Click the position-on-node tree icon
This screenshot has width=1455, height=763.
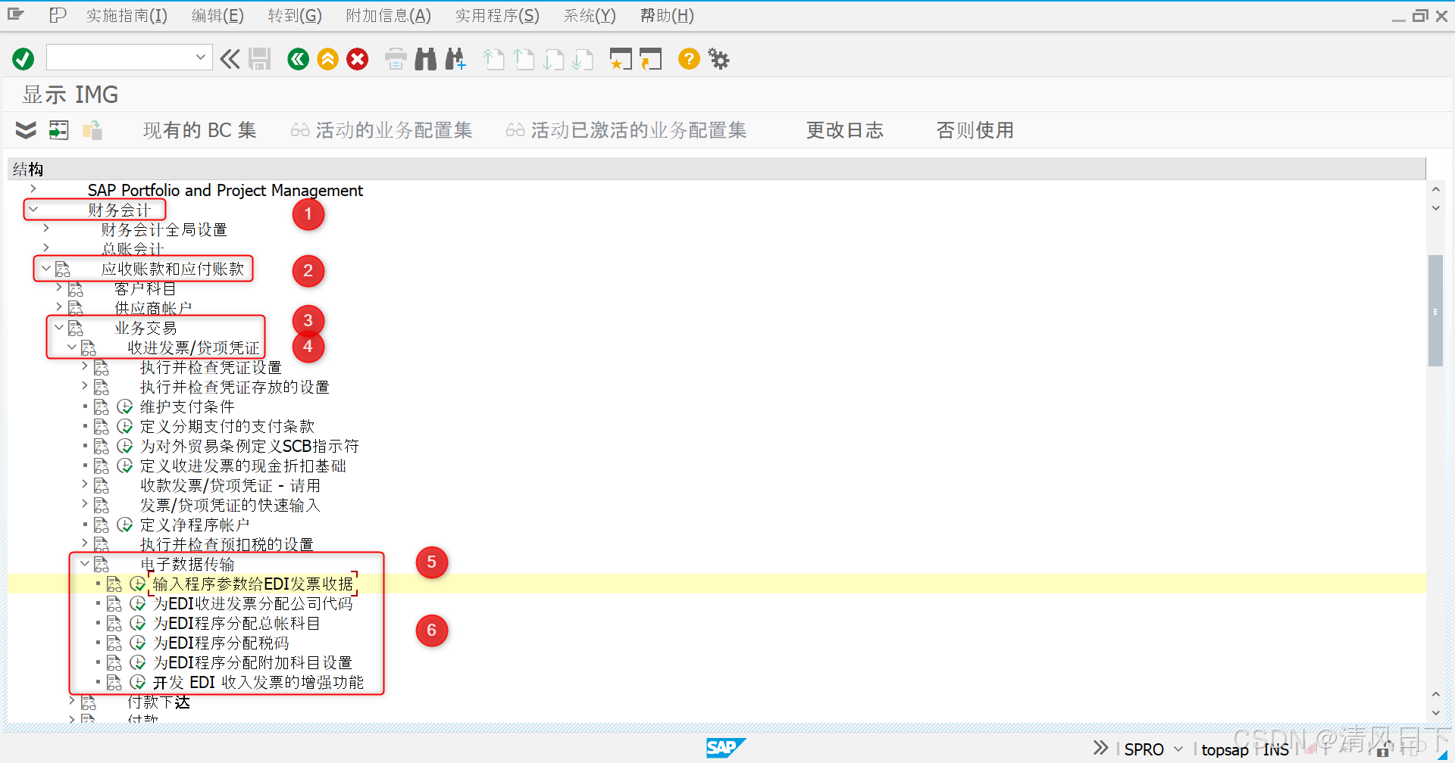click(58, 130)
